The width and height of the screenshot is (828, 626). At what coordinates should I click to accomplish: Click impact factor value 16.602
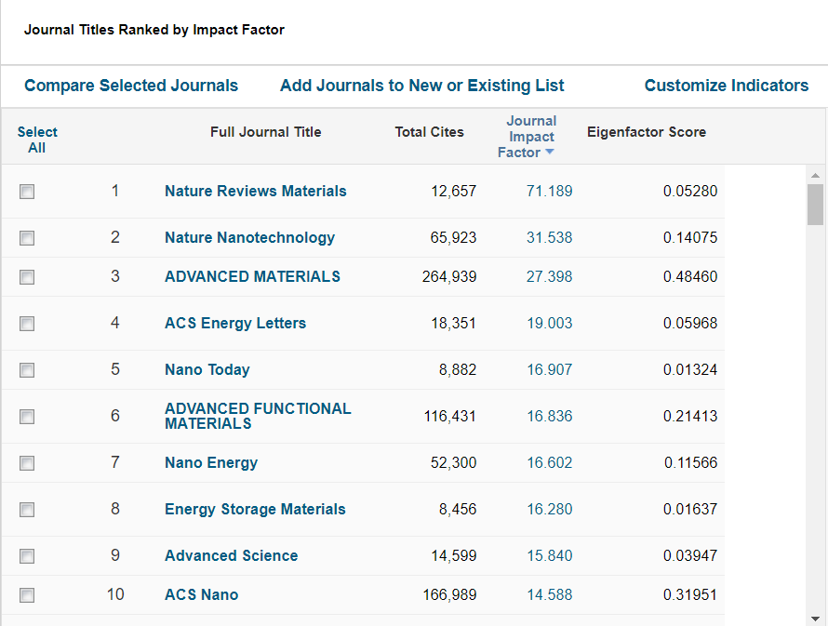click(549, 462)
